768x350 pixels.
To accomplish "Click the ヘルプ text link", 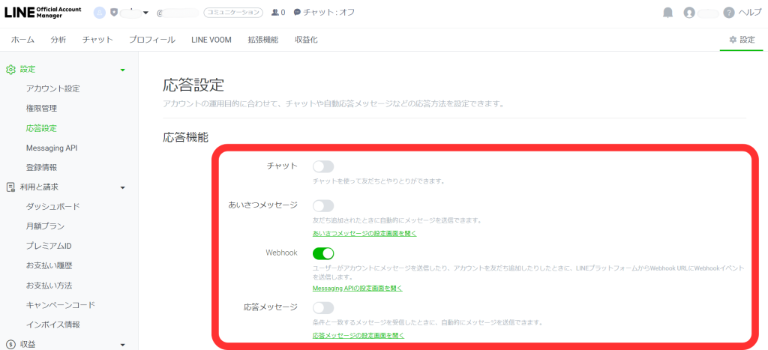I will [750, 13].
